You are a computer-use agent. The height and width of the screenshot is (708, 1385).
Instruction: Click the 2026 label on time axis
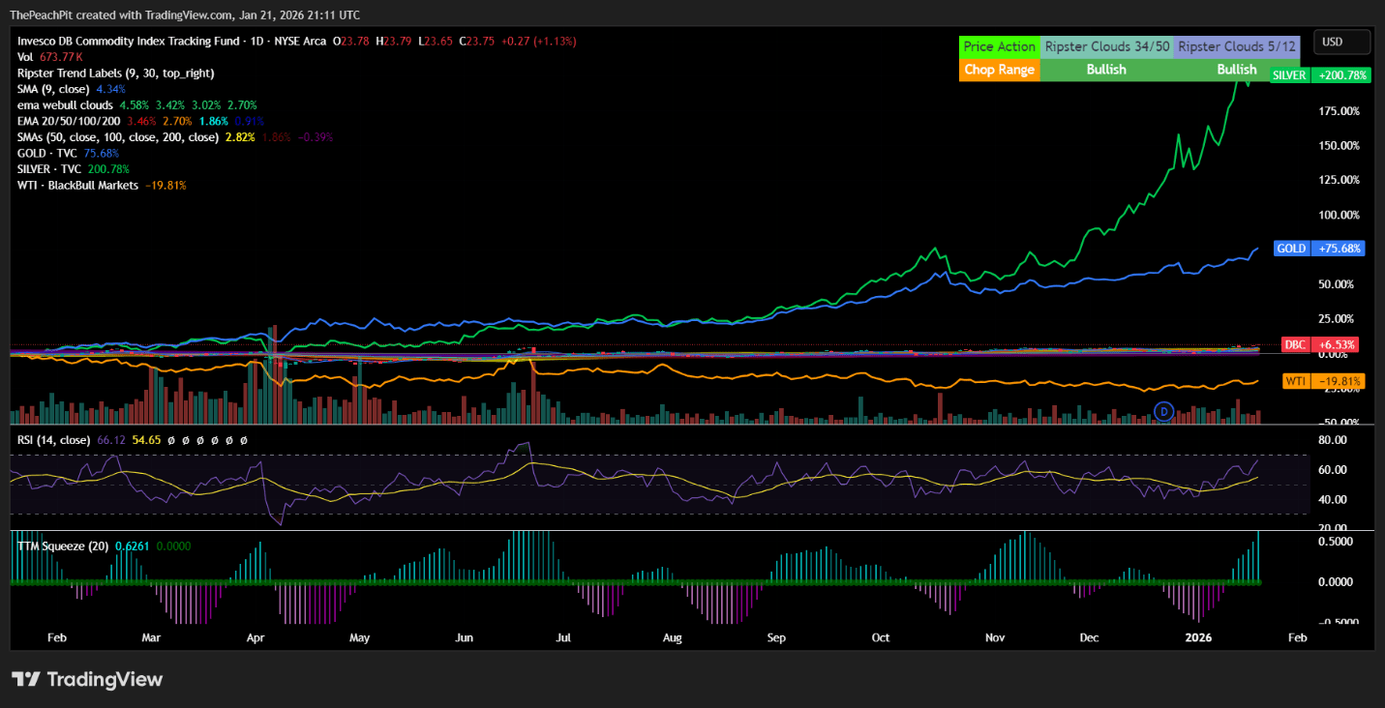pyautogui.click(x=1199, y=637)
